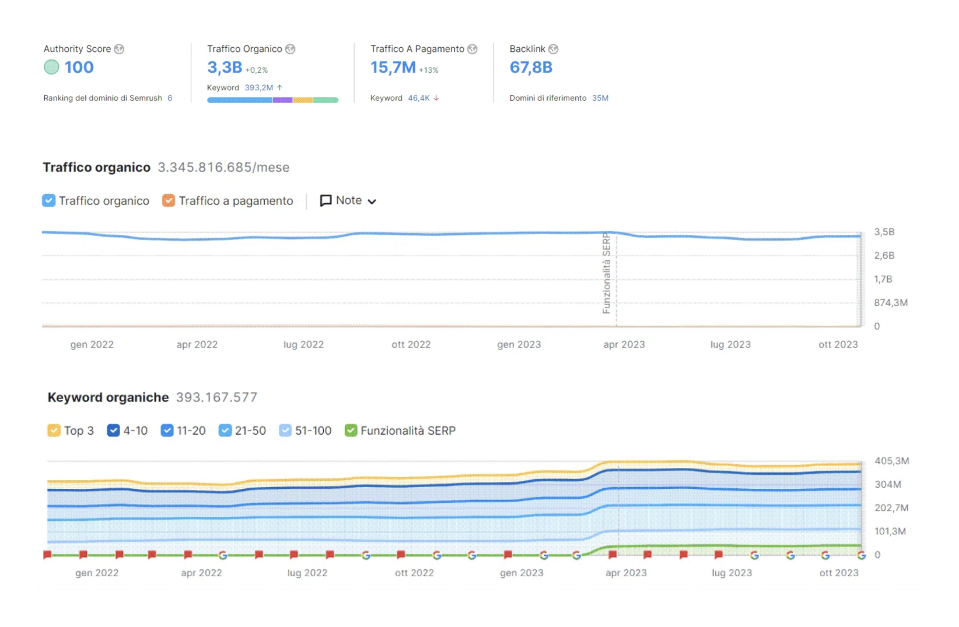This screenshot has height=627, width=959.
Task: Disable the green Funzionalità SERP checkbox
Action: pyautogui.click(x=351, y=431)
